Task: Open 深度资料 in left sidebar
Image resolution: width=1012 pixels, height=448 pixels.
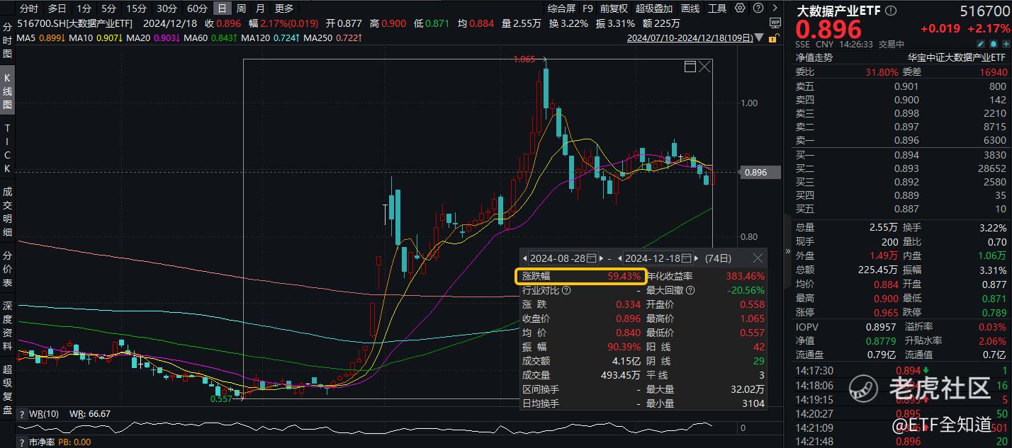Action: pyautogui.click(x=8, y=325)
